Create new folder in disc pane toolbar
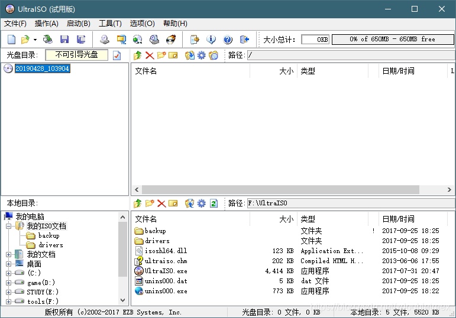 pos(161,55)
